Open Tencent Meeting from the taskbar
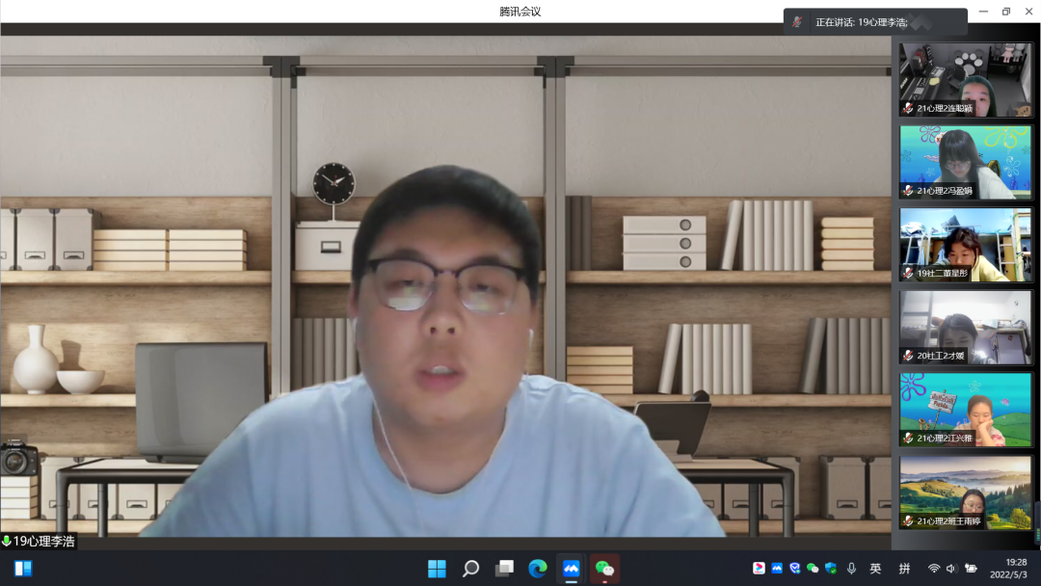This screenshot has width=1041, height=586. (x=571, y=569)
